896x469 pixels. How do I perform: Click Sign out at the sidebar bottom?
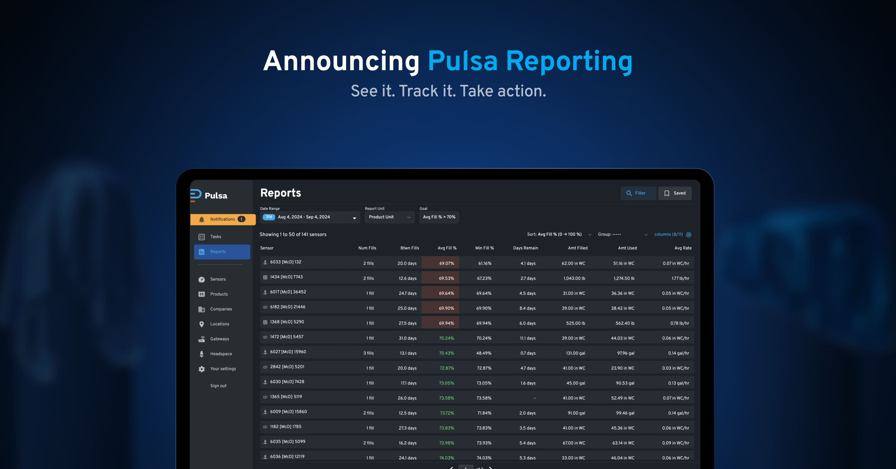[x=218, y=385]
